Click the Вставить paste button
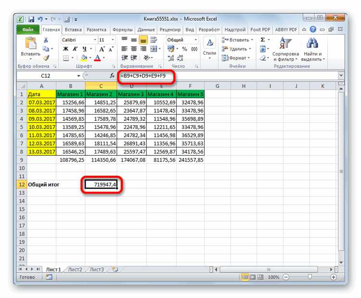This screenshot has height=298, width=361. coord(31,48)
